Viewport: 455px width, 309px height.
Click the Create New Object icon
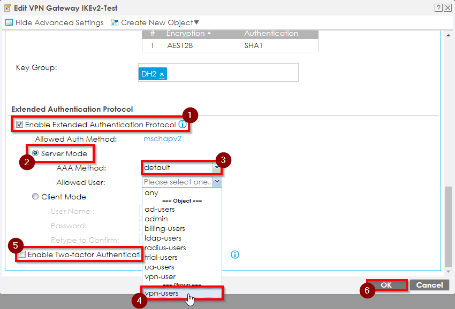115,22
